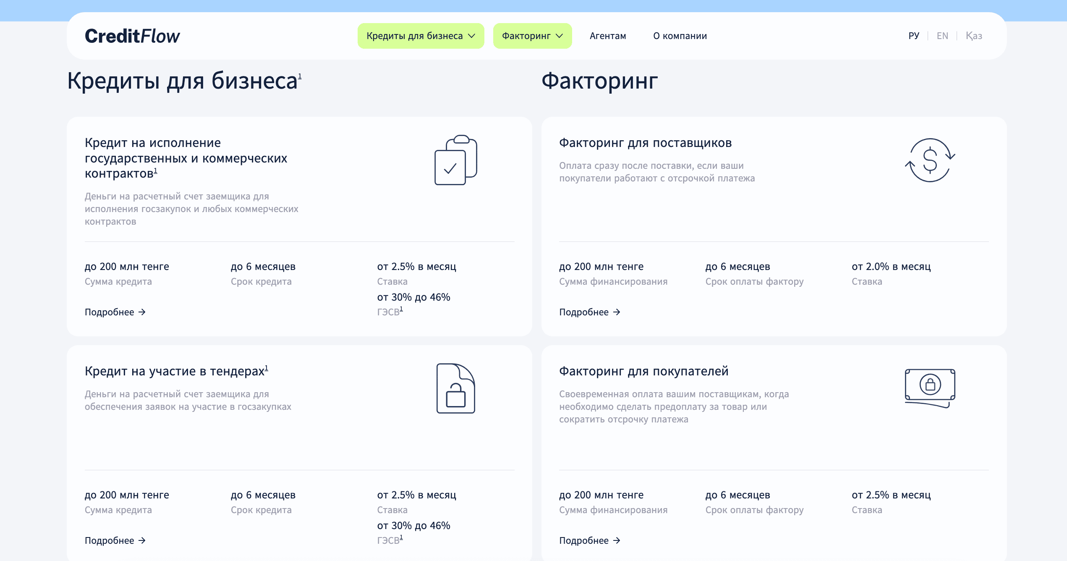Click the locked document tender icon
This screenshot has height=561, width=1067.
455,388
